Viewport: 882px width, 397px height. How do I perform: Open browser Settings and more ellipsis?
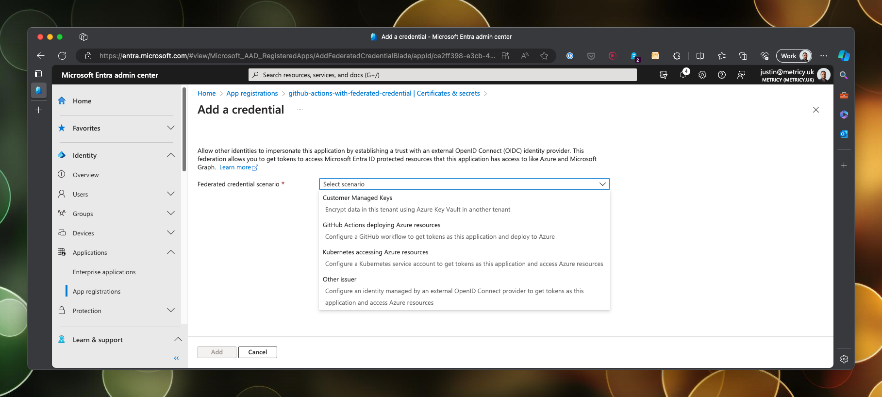(824, 56)
